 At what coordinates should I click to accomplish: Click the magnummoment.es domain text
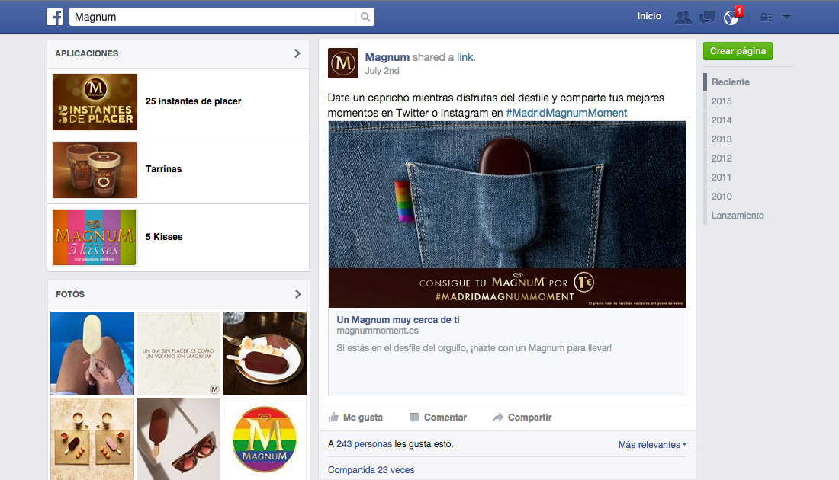coord(378,331)
